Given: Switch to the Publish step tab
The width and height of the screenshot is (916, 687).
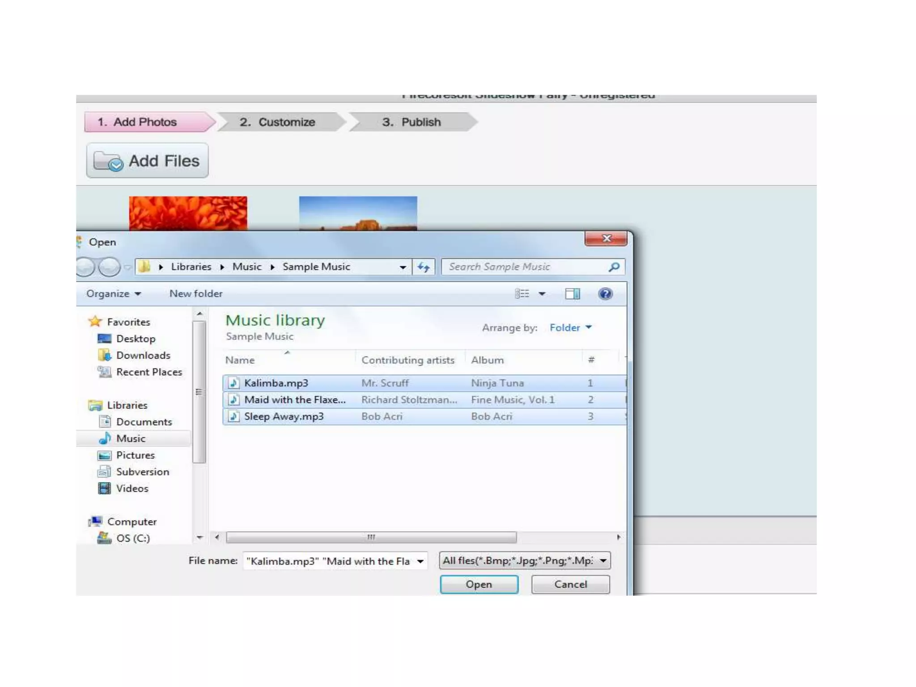Looking at the screenshot, I should pyautogui.click(x=411, y=122).
